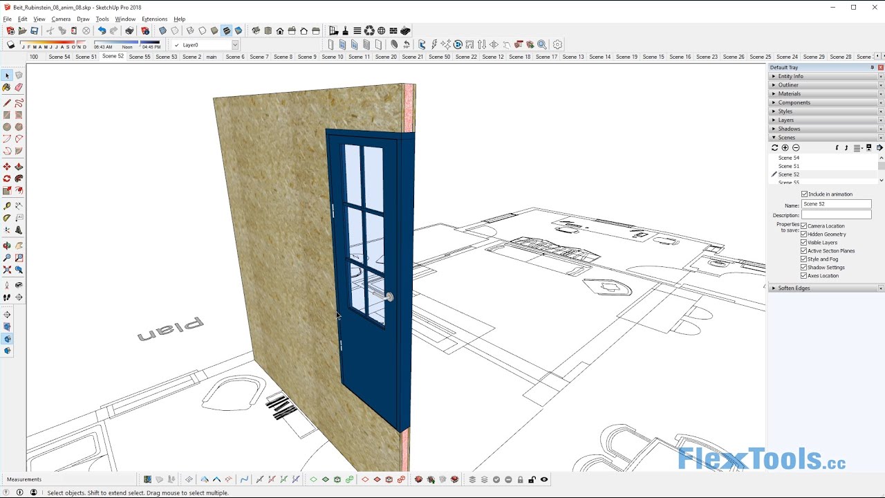Move scene down in Scenes panel
This screenshot has width=885, height=498.
pyautogui.click(x=837, y=147)
